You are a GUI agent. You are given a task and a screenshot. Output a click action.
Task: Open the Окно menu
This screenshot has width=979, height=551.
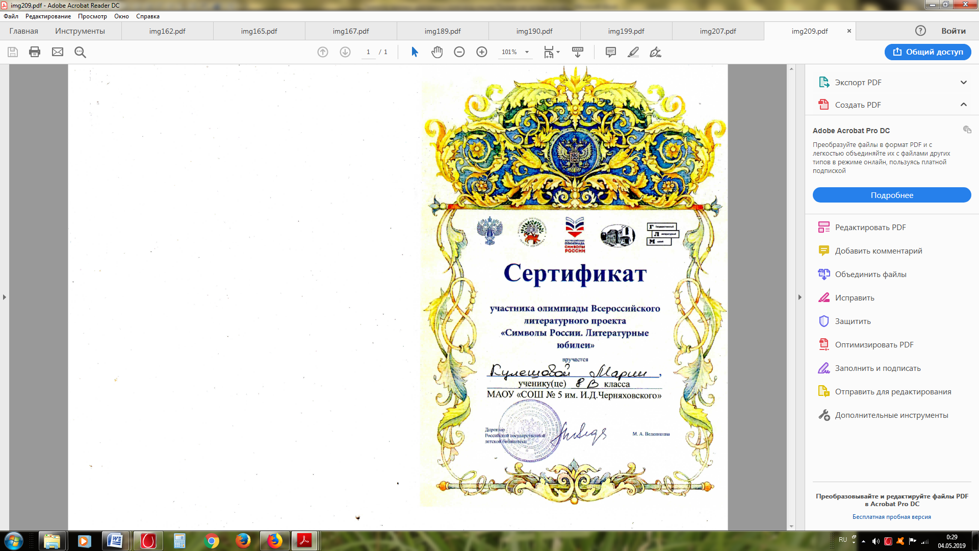[121, 16]
